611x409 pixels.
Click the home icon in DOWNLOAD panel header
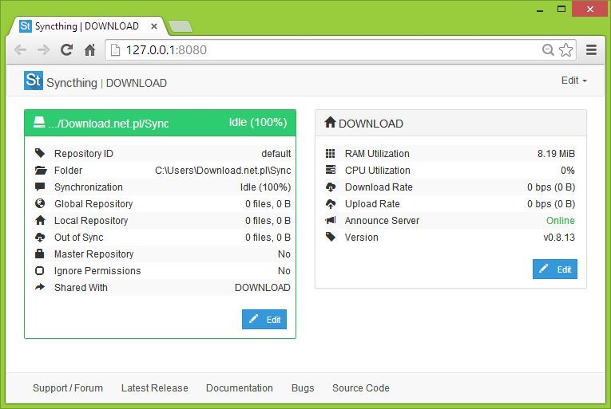[330, 122]
